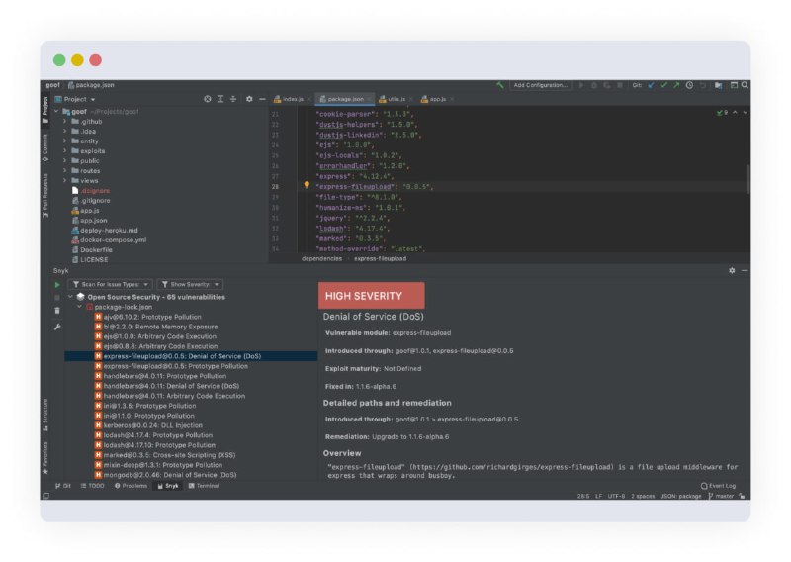Open Scan For Issue Types filter dropdown

tap(111, 284)
